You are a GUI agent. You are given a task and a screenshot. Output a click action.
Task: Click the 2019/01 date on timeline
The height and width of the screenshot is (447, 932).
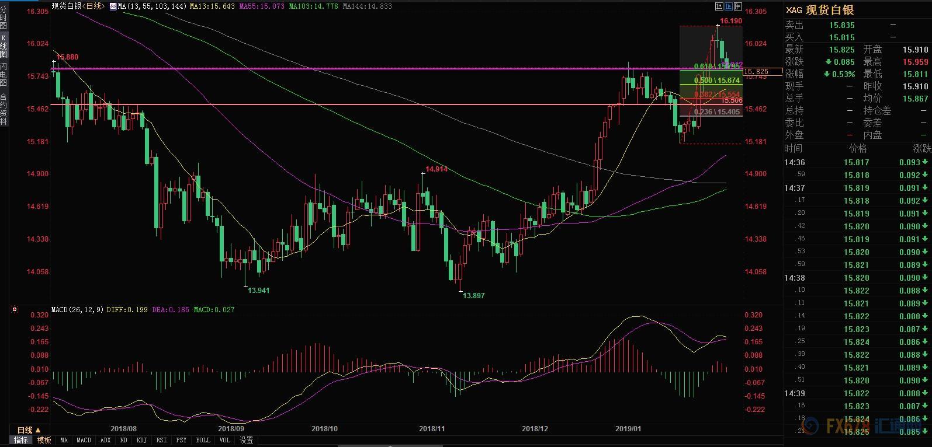coord(629,428)
